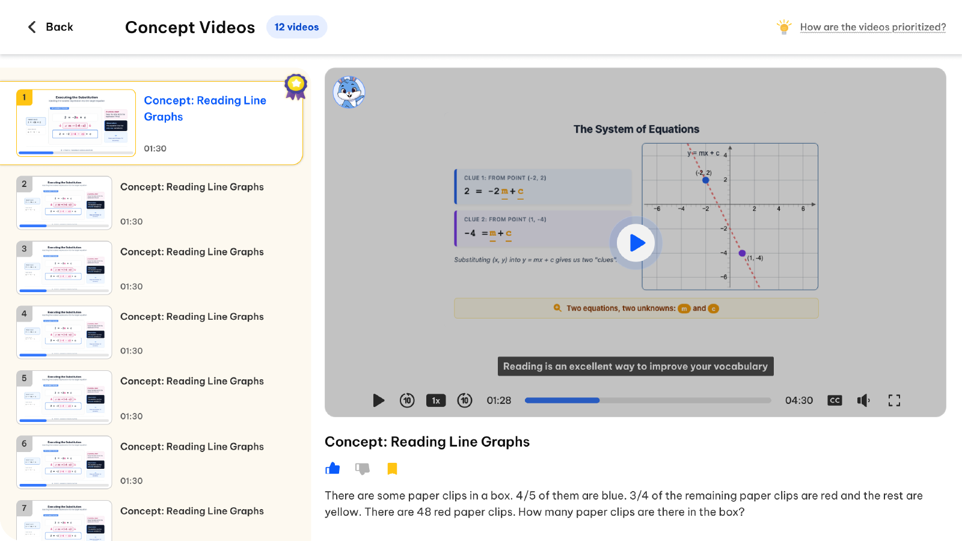Dislike the video with thumbs down

[x=363, y=468]
